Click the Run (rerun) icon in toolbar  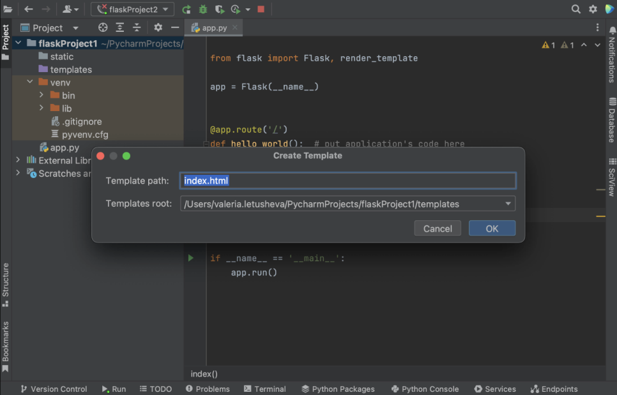[187, 10]
